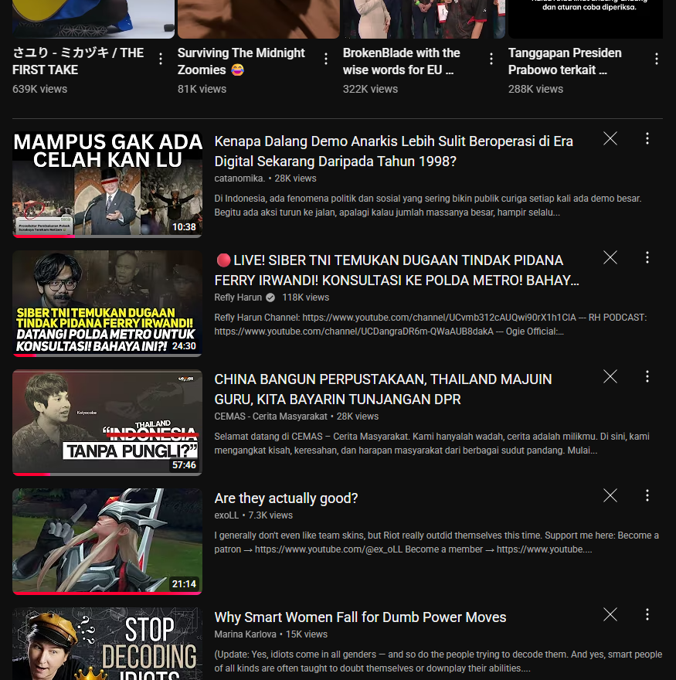
Task: Open the catanomika channel link
Action: [239, 178]
